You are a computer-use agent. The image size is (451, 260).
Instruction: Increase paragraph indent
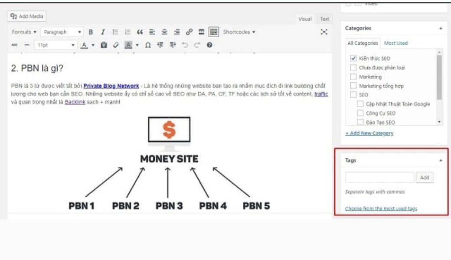point(173,45)
